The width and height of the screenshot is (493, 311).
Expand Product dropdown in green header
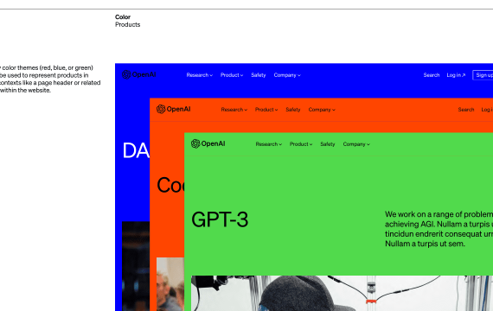pos(301,144)
